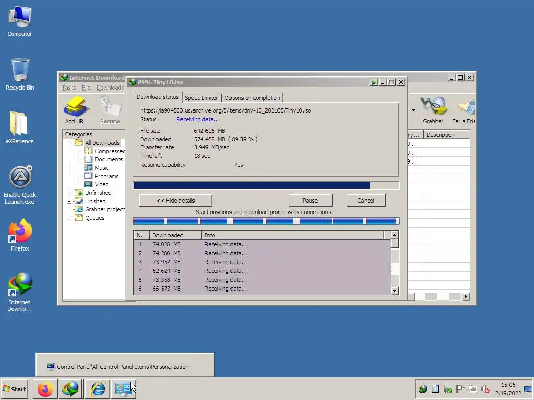This screenshot has height=400, width=534.
Task: Switch to the Download status tab
Action: [x=157, y=97]
